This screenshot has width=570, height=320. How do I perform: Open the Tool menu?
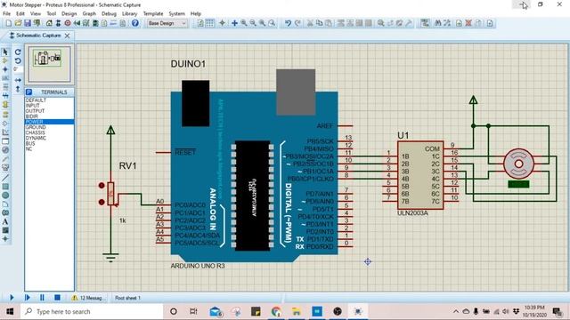(x=52, y=13)
